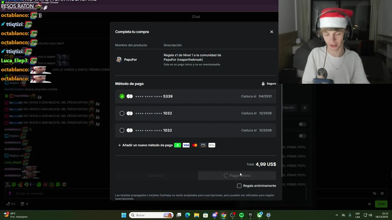Click the lock icon next to Seguro

click(x=263, y=84)
